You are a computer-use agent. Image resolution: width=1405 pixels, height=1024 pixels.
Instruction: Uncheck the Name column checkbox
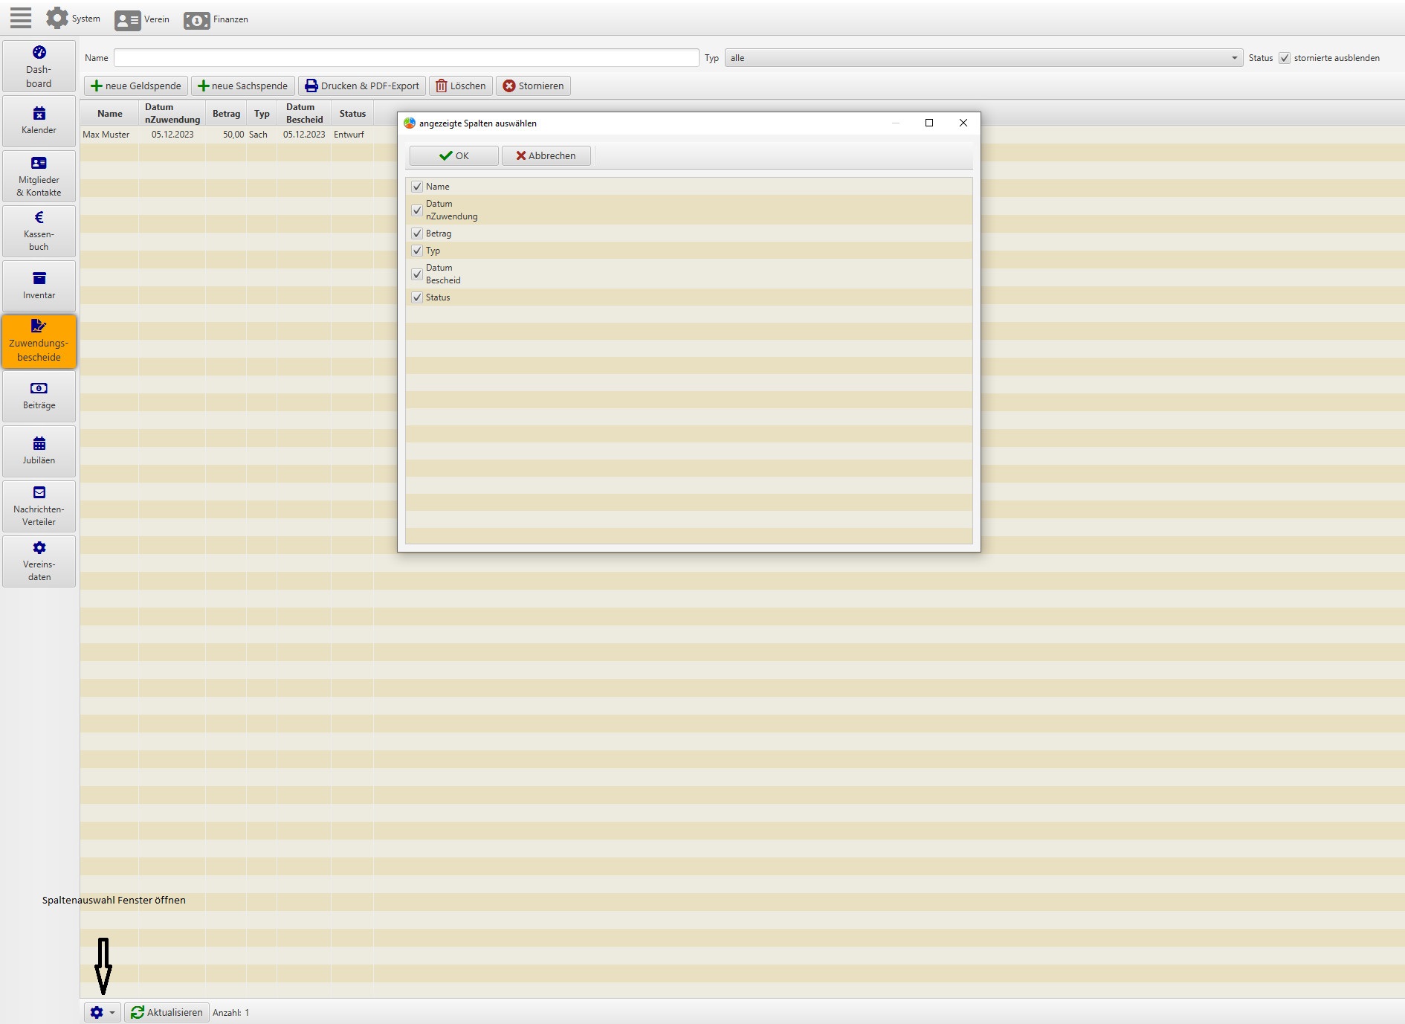coord(417,187)
